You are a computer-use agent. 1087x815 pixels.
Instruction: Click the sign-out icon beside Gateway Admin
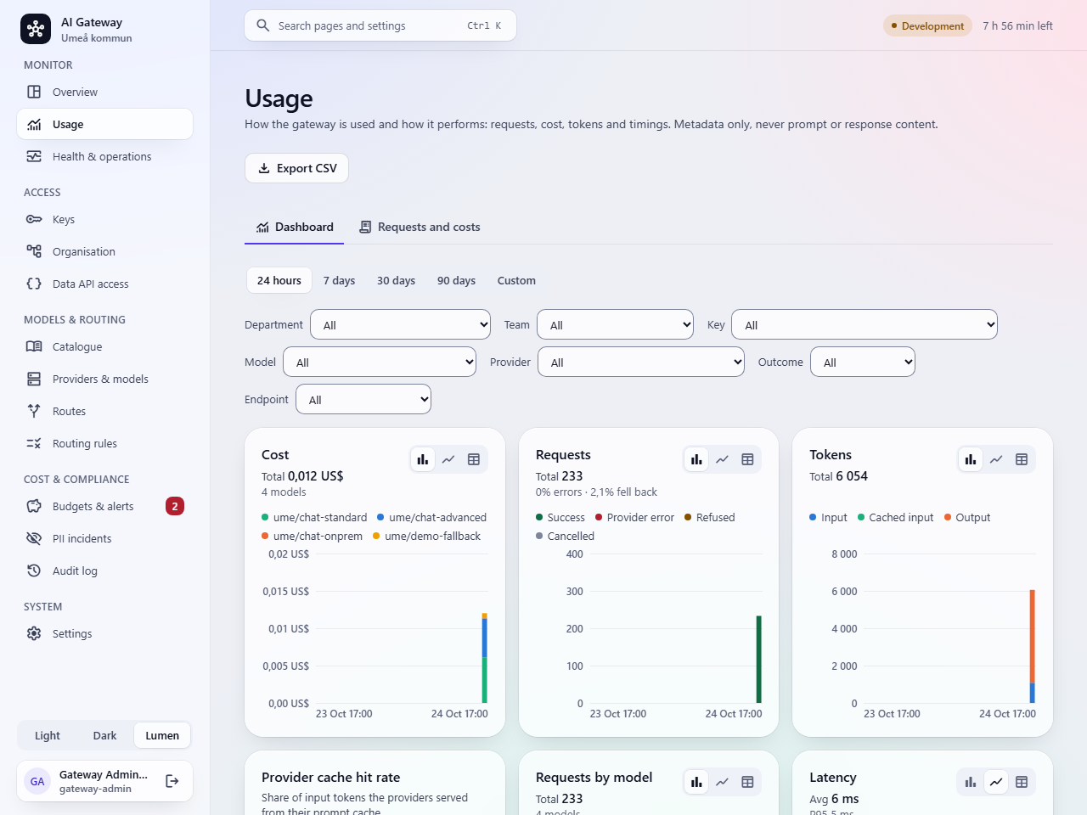tap(172, 781)
